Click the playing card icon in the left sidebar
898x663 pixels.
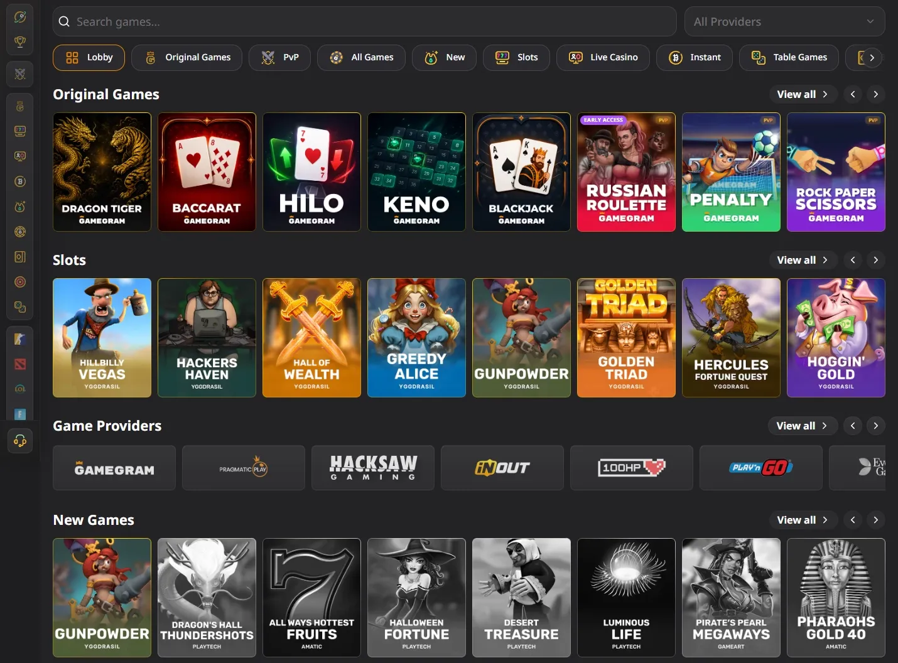[20, 257]
